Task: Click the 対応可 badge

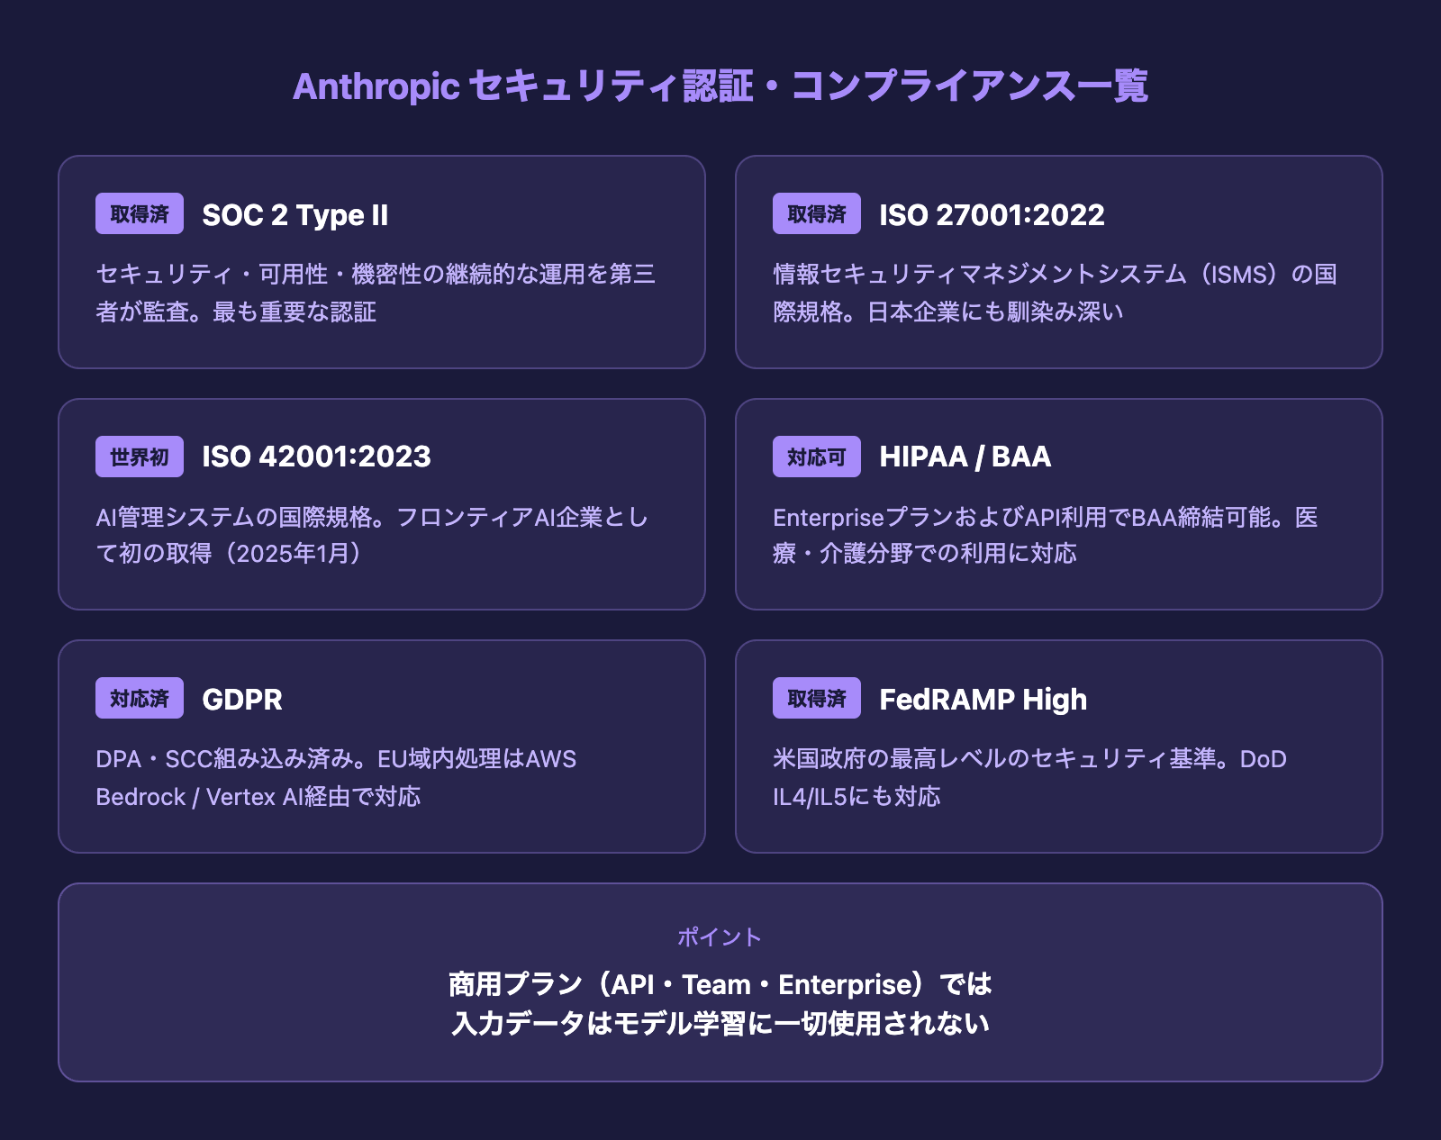Action: [x=817, y=457]
